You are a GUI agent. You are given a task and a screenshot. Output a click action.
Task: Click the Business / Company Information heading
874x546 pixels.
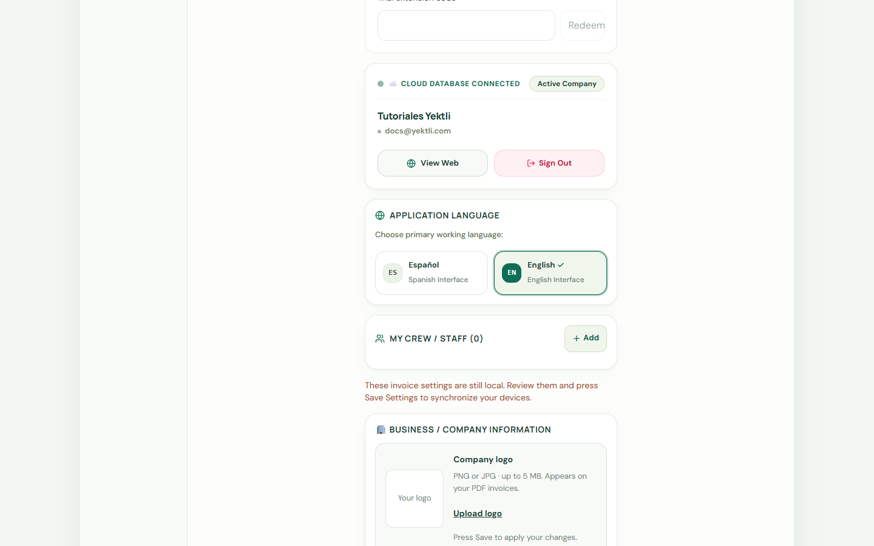click(470, 430)
